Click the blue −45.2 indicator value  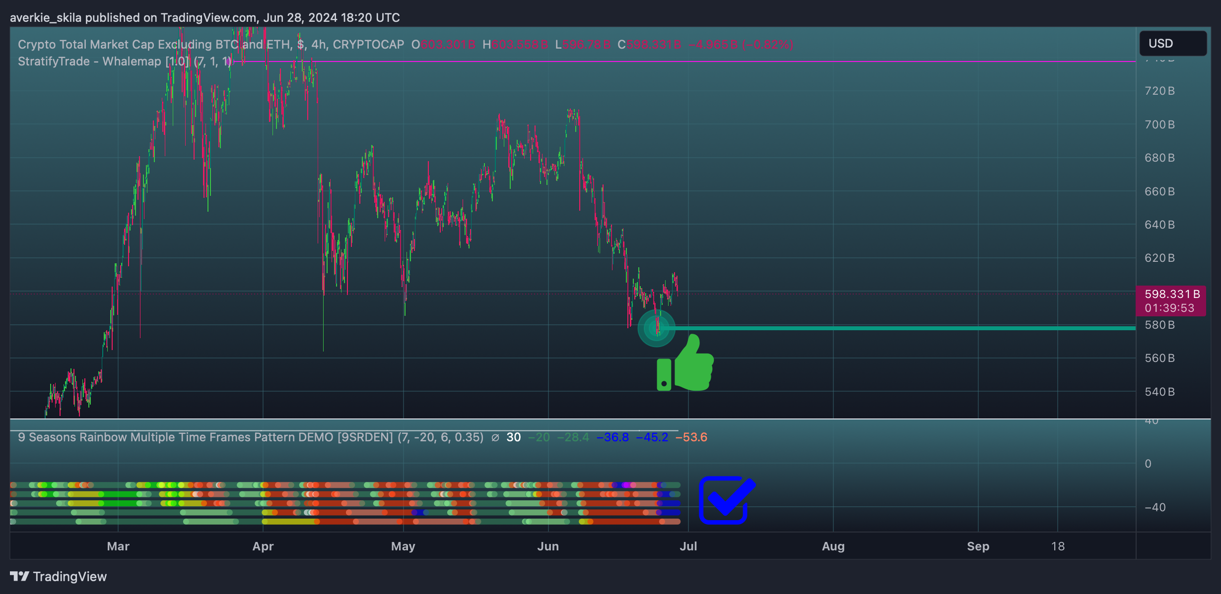tap(652, 437)
